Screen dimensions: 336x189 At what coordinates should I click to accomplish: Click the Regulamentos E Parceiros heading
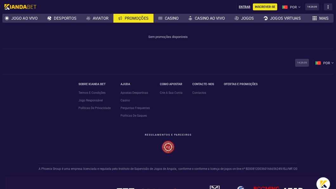(168, 135)
